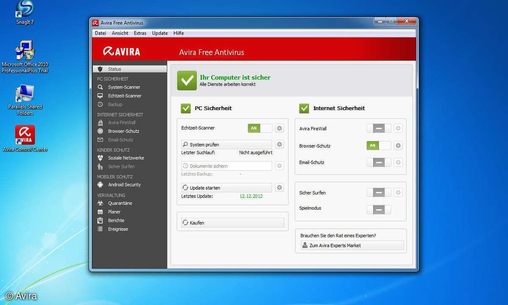Open the Datei menu
The image size is (508, 305).
[x=100, y=33]
